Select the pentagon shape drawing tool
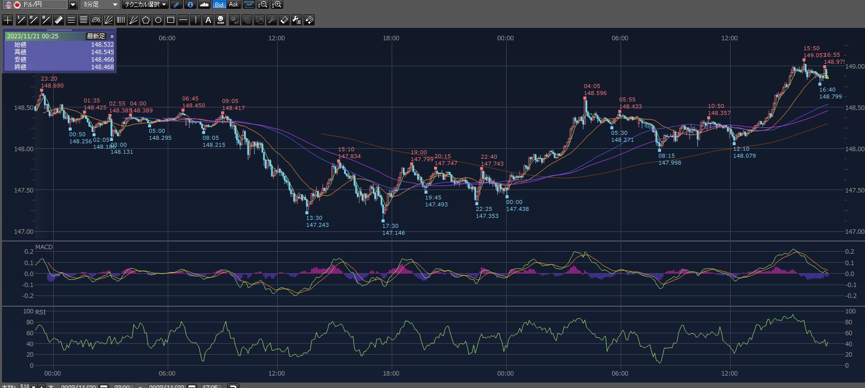The height and width of the screenshot is (388, 865). (146, 20)
